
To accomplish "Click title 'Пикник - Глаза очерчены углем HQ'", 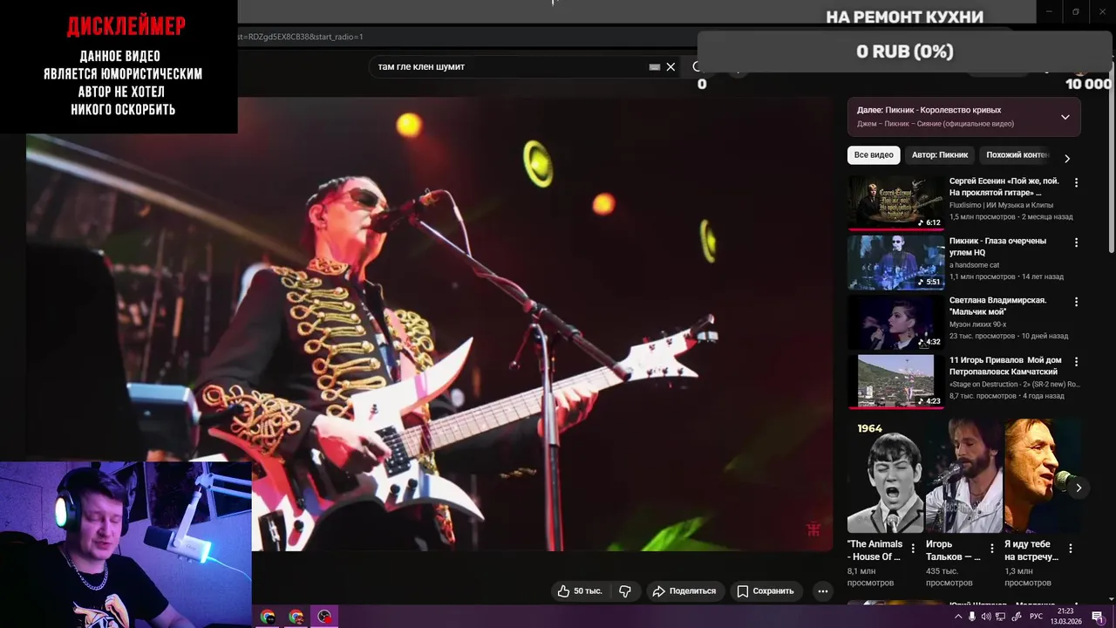I will point(997,246).
